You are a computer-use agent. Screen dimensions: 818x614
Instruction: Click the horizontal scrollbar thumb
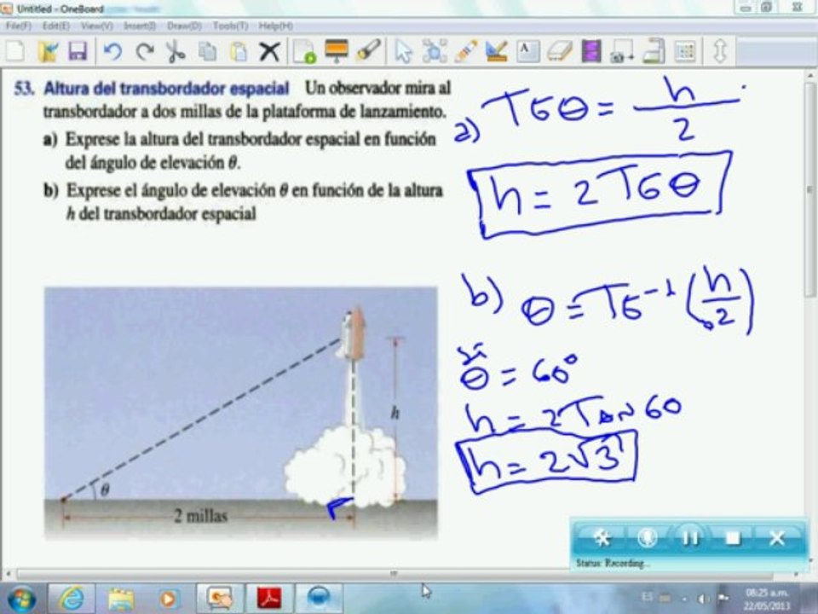click(x=394, y=574)
